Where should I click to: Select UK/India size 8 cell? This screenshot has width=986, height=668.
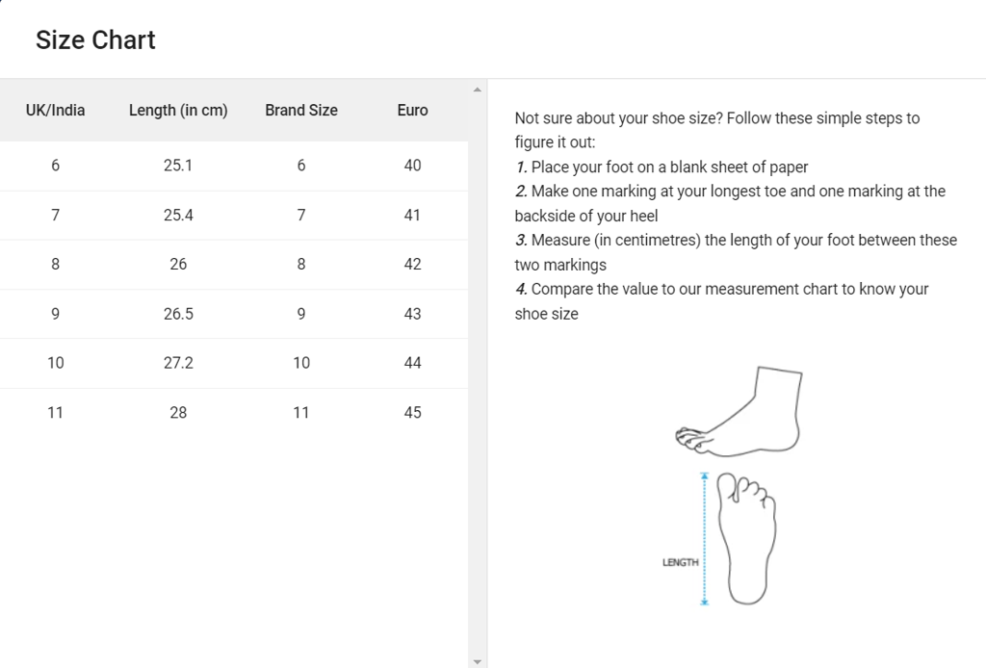pyautogui.click(x=55, y=264)
